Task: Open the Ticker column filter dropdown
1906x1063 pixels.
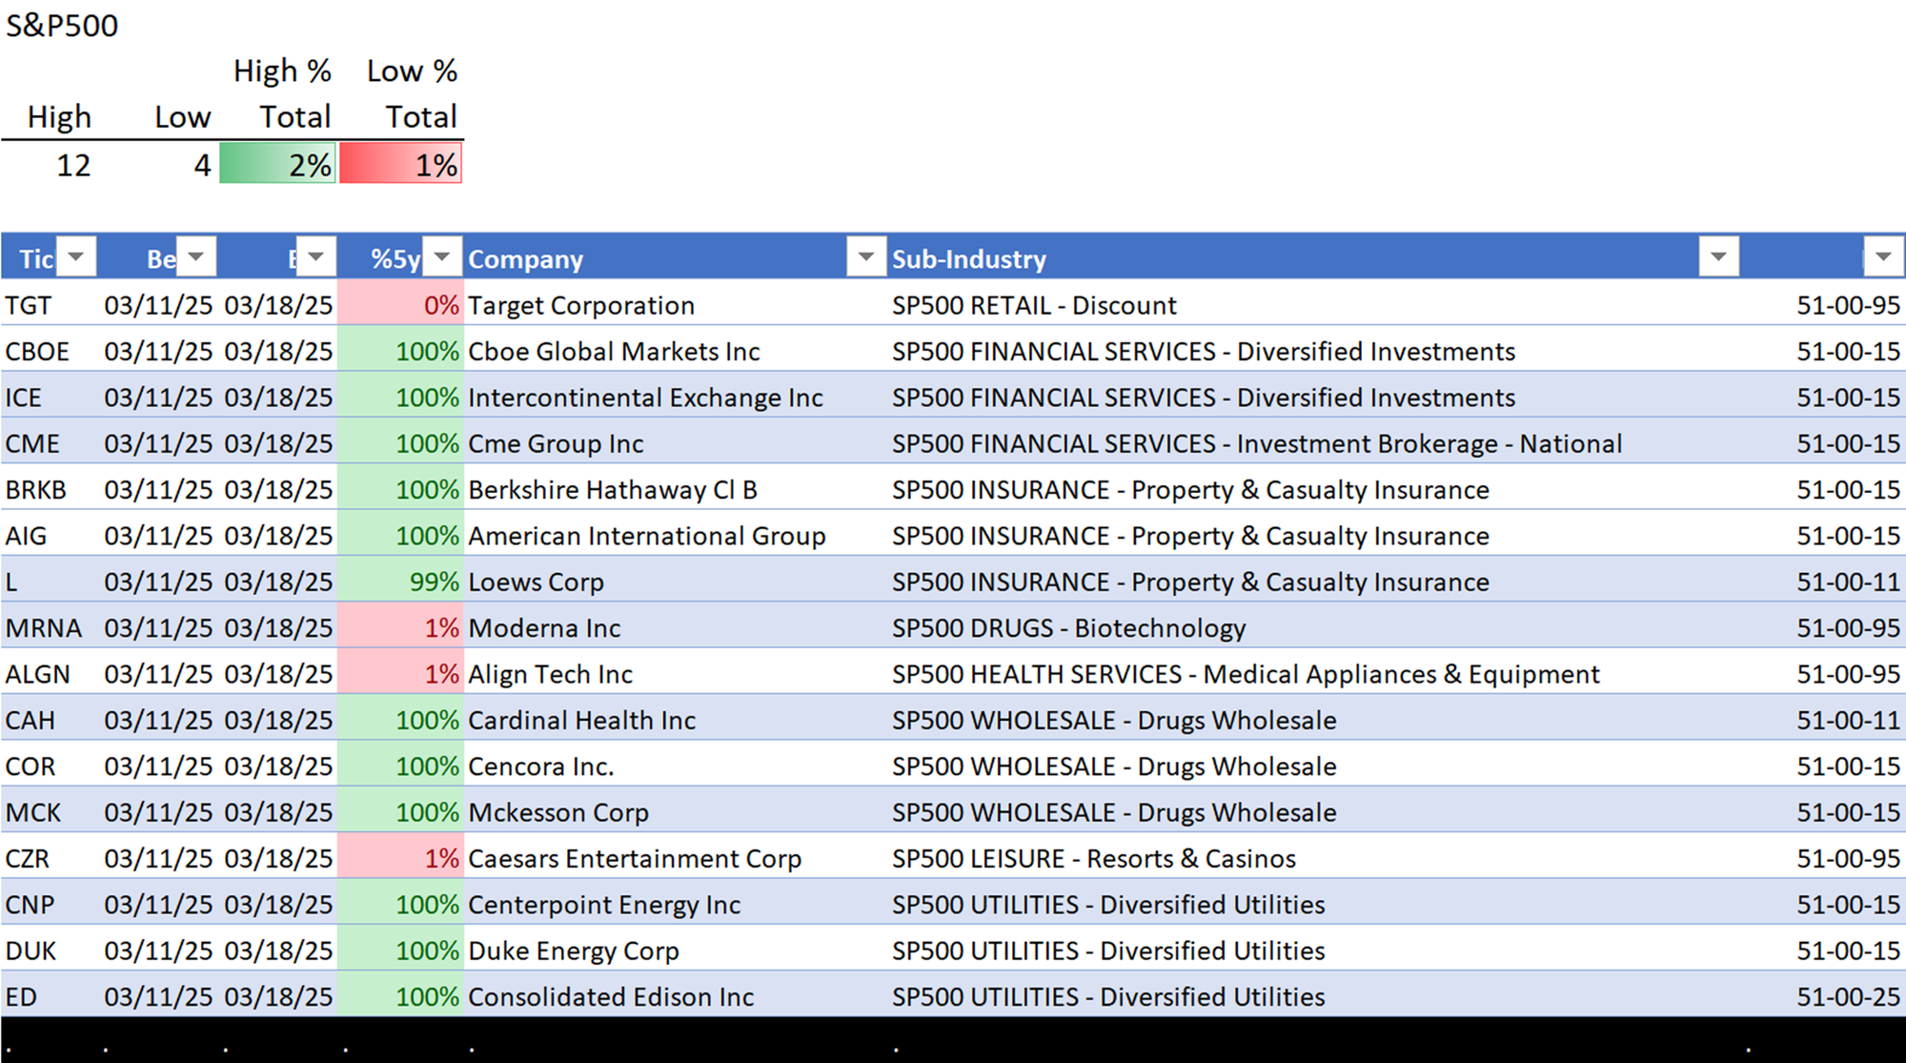Action: click(x=76, y=256)
